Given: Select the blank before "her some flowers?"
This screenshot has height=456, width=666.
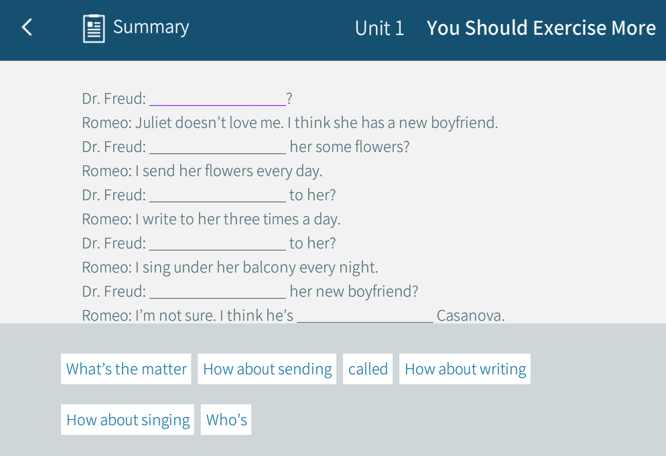Looking at the screenshot, I should (x=218, y=147).
